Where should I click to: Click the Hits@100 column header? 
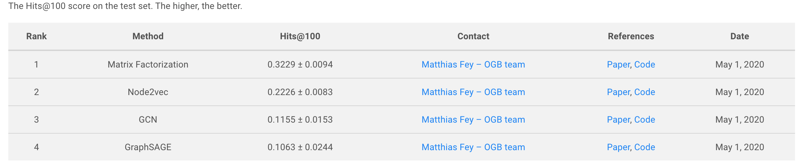[300, 36]
